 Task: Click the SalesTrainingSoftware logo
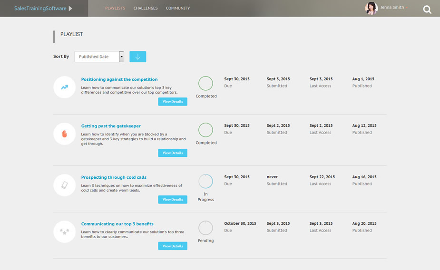[x=40, y=9]
